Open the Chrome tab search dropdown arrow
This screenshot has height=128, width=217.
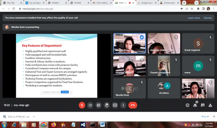(x=196, y=3)
